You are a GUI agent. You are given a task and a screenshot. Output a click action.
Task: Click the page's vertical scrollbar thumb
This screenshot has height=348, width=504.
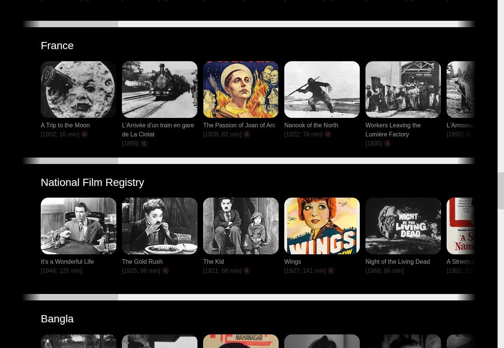tap(501, 191)
